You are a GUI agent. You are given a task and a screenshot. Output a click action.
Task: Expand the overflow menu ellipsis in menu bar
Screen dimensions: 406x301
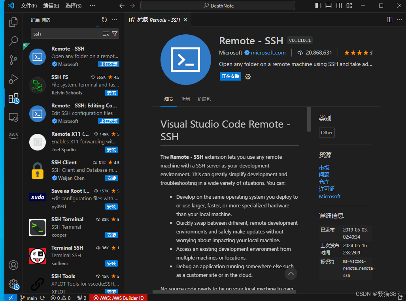[92, 6]
